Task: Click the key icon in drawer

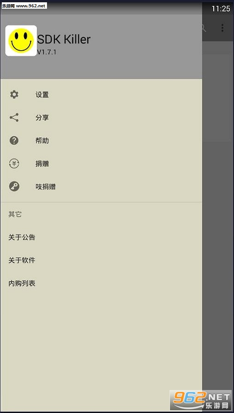Action: point(14,186)
